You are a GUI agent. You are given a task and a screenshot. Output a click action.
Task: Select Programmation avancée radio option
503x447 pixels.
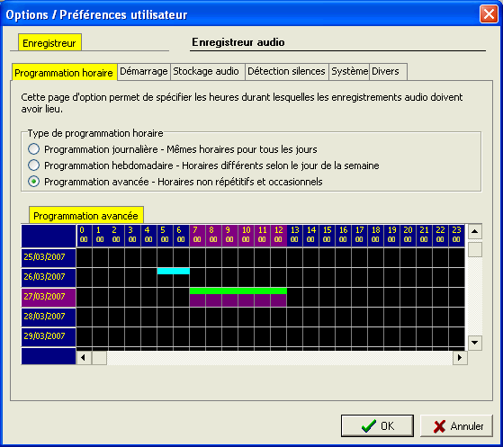coord(33,182)
